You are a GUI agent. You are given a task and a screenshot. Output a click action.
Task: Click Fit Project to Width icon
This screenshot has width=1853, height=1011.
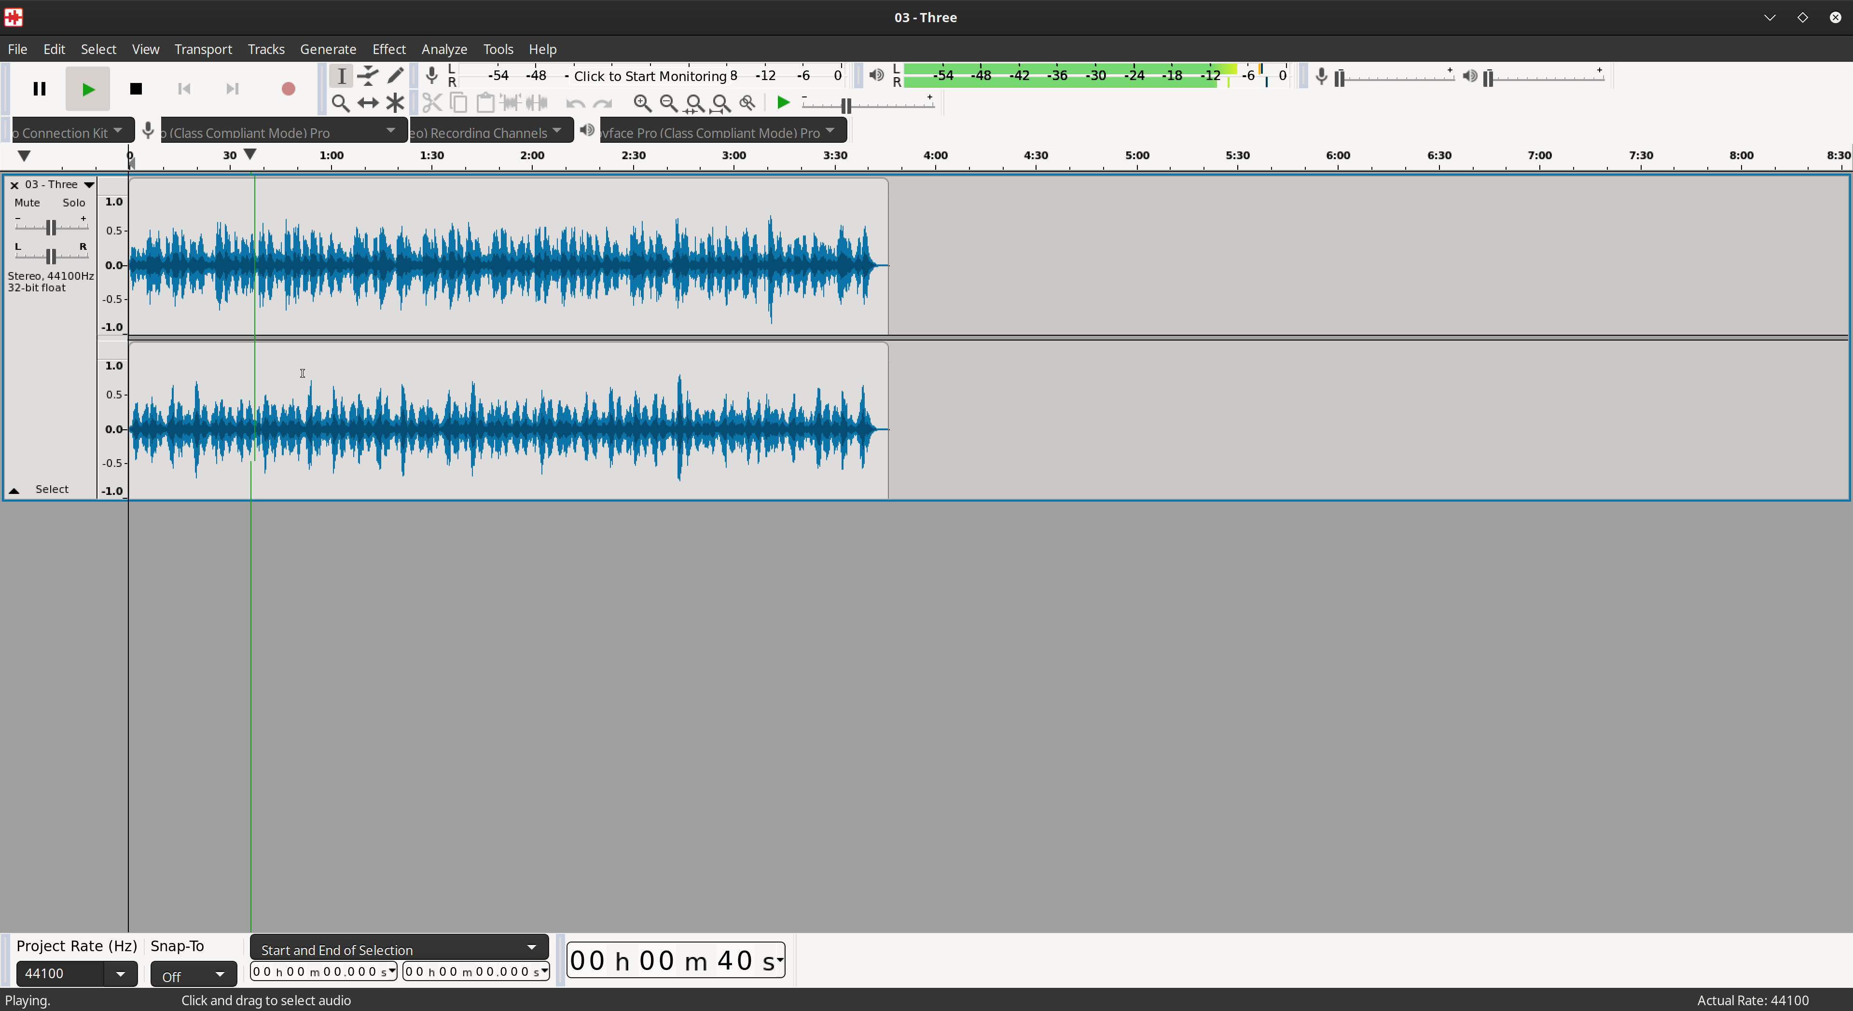[721, 104]
